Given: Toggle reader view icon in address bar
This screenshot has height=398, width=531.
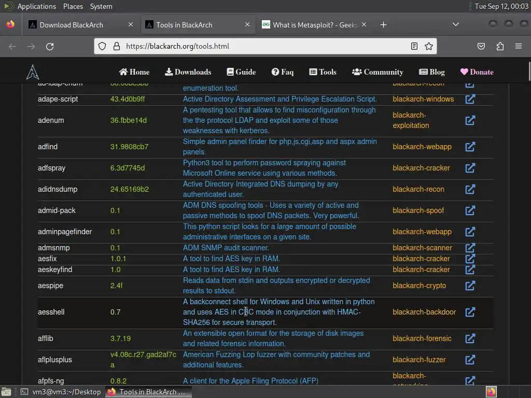Looking at the screenshot, I should point(414,46).
